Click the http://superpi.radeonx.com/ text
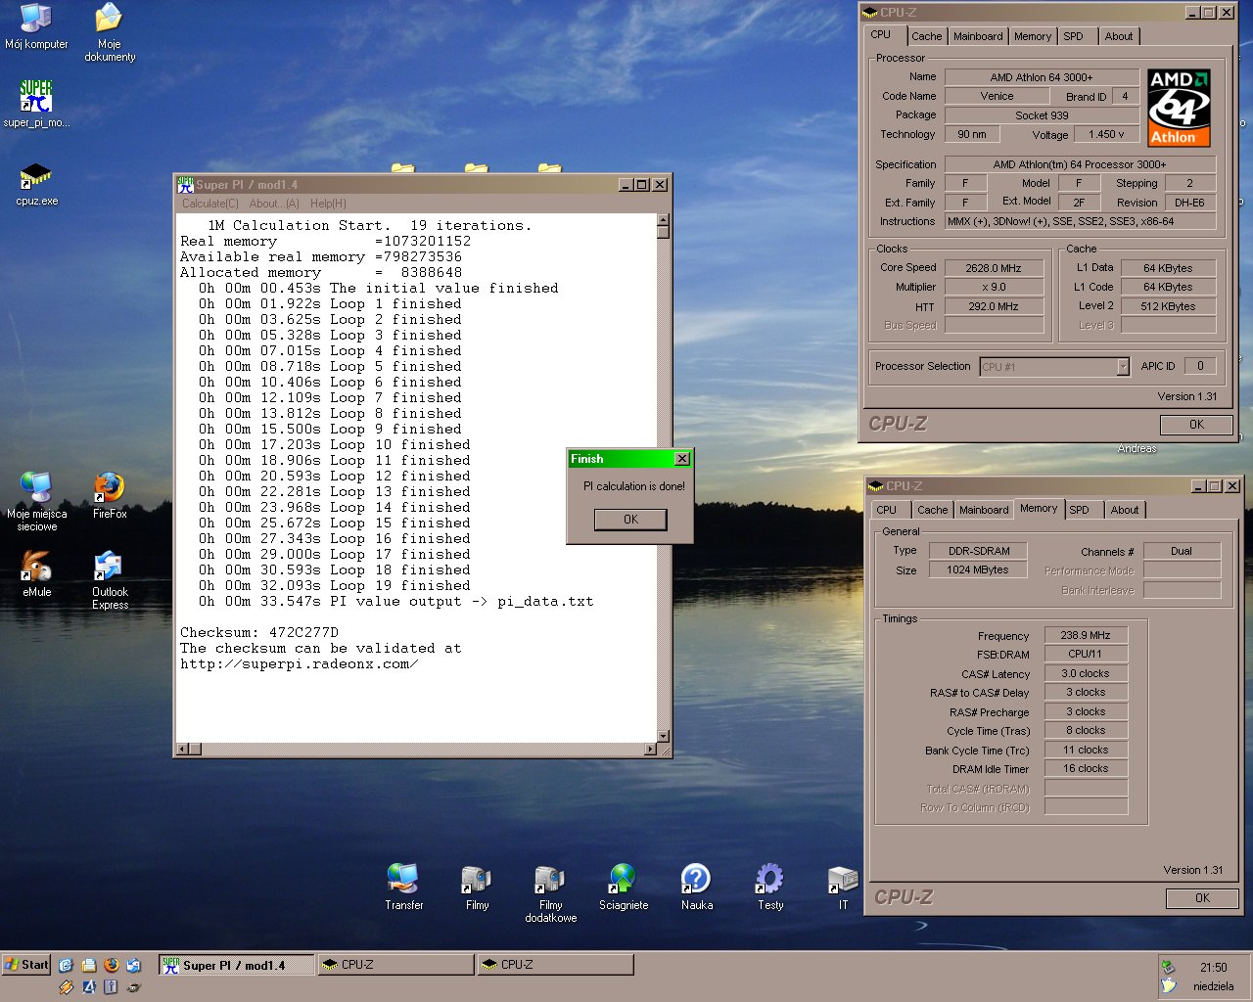1253x1002 pixels. click(300, 663)
